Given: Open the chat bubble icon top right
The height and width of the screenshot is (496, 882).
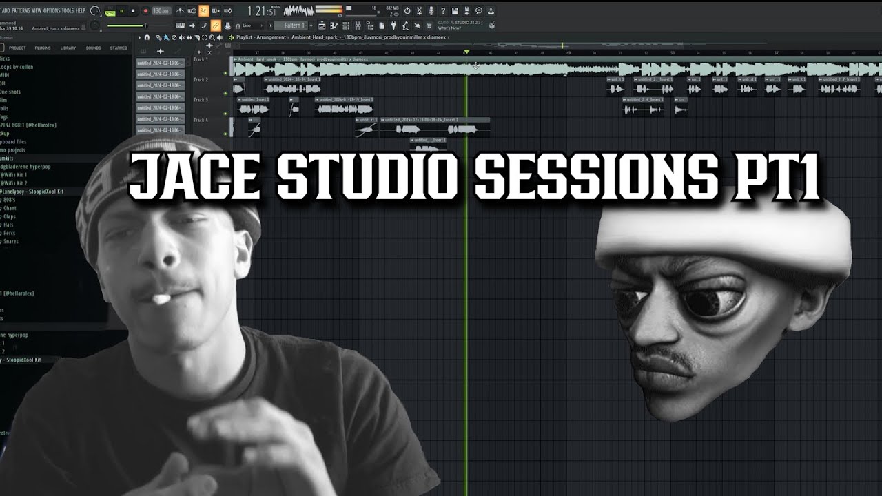Looking at the screenshot, I should (478, 10).
